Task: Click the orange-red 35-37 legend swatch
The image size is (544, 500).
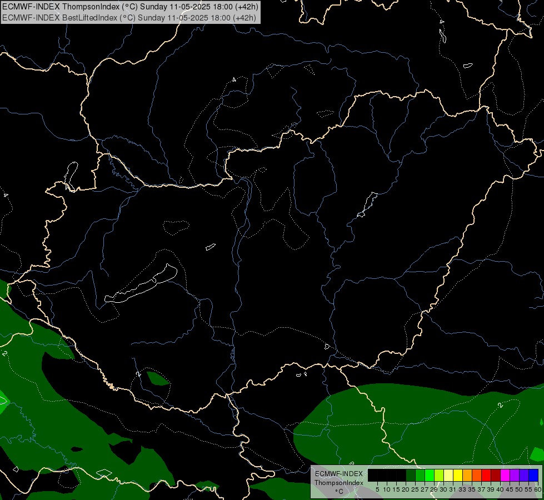Action: point(477,475)
